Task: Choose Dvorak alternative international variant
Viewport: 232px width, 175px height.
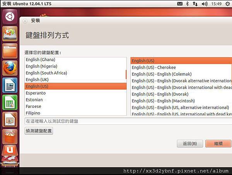Action: (x=181, y=81)
